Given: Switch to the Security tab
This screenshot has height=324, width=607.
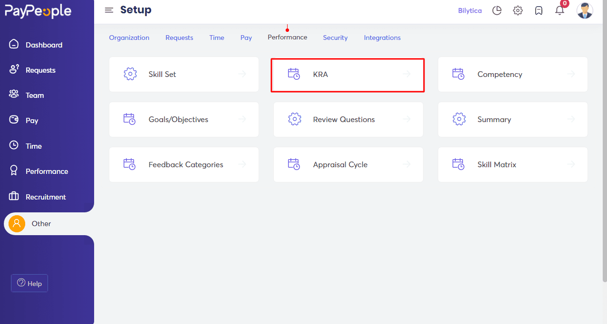Looking at the screenshot, I should (x=336, y=38).
